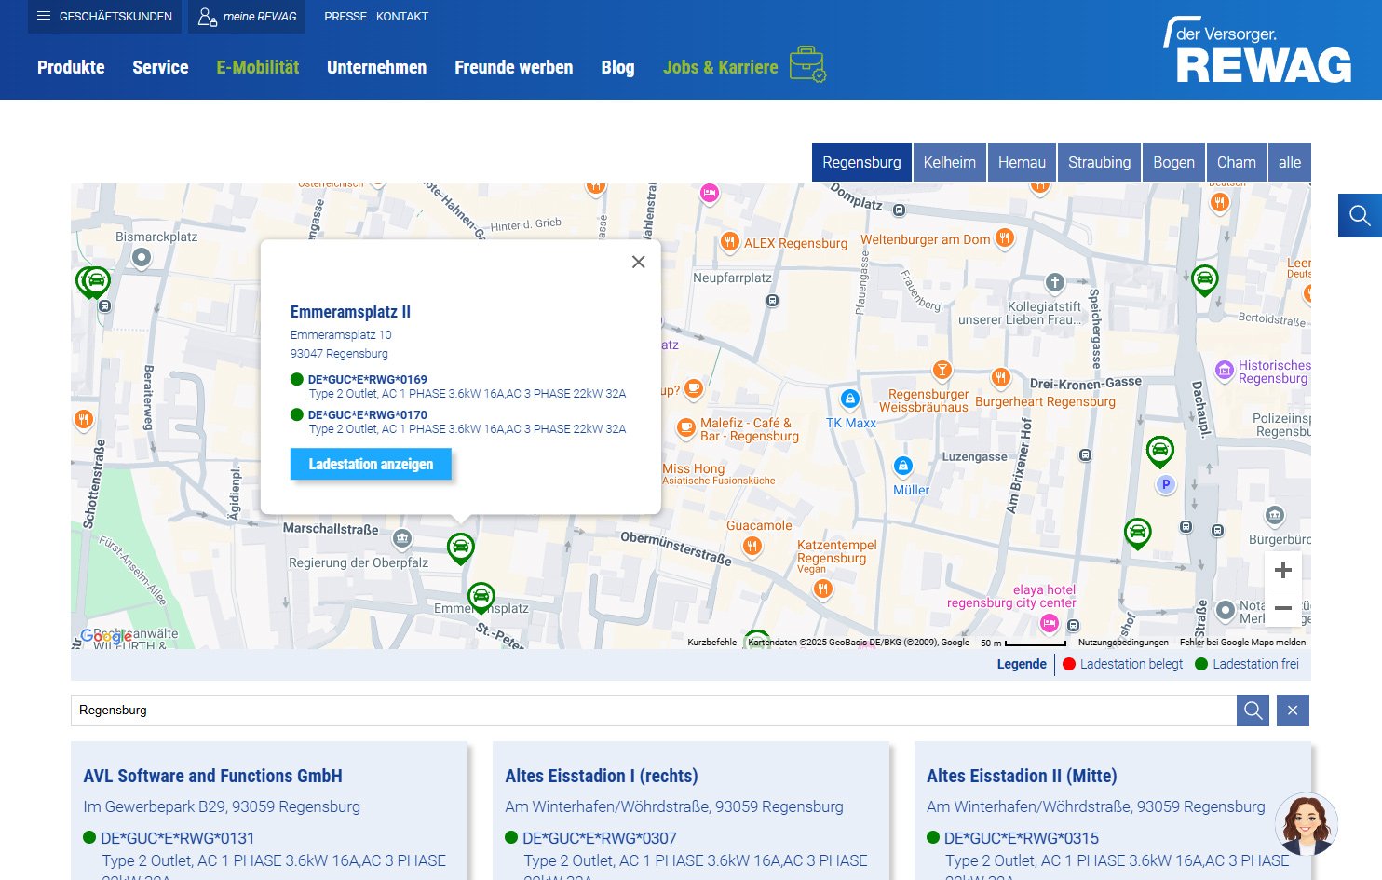Close the Emmeramsplatz II info popup
This screenshot has height=880, width=1382.
point(638,263)
